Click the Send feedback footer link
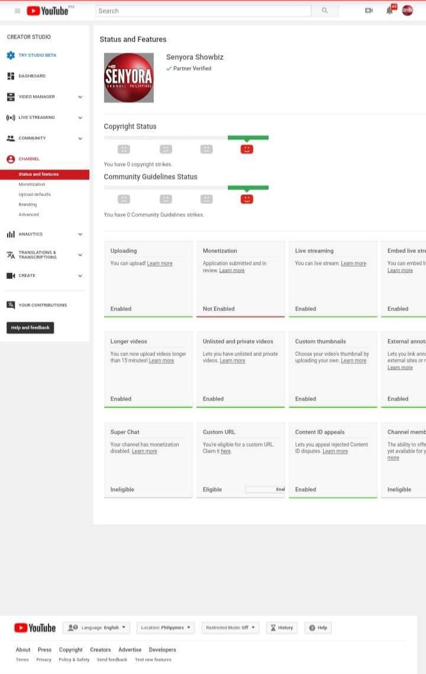The height and width of the screenshot is (674, 426). tap(112, 659)
